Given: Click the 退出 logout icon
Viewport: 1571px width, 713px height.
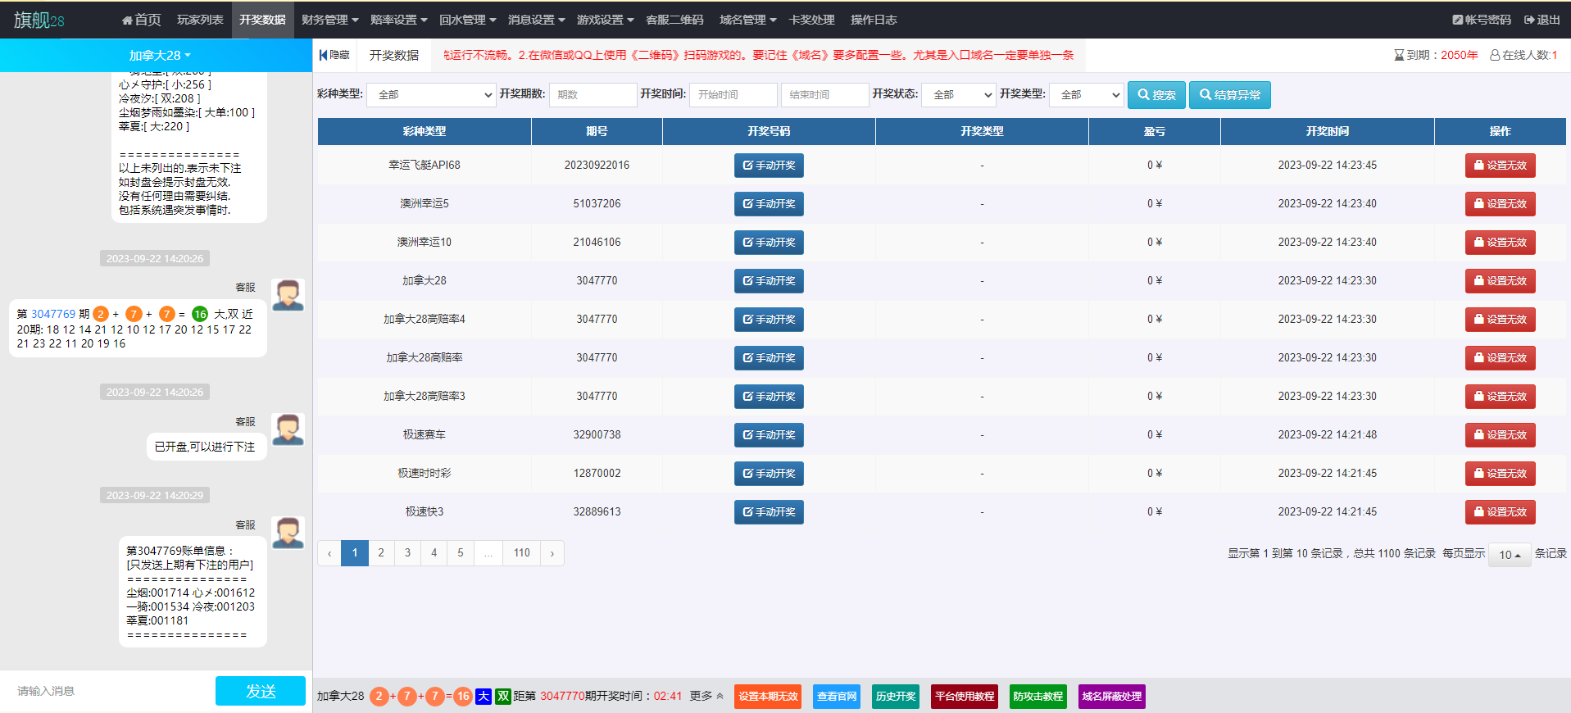Looking at the screenshot, I should 1529,20.
